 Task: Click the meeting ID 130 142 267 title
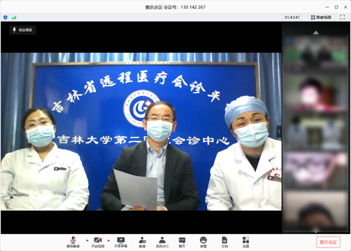pos(175,7)
